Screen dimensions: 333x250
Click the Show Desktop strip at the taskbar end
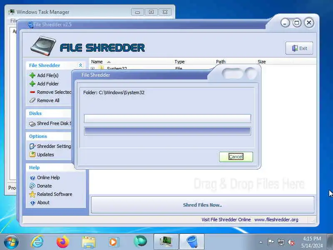click(330, 242)
